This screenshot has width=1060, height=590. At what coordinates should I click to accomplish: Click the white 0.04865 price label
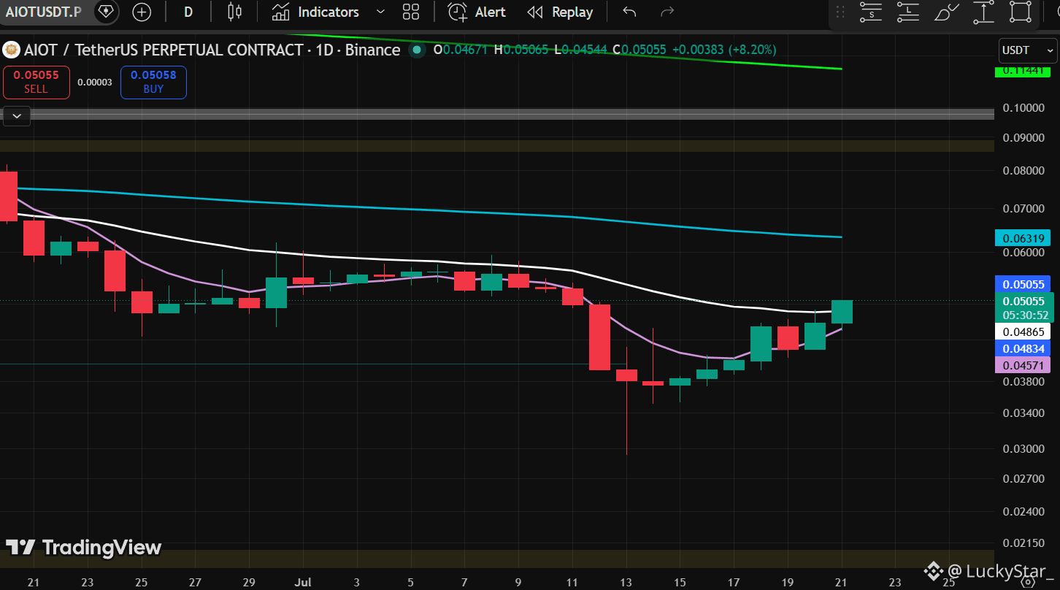point(1022,331)
